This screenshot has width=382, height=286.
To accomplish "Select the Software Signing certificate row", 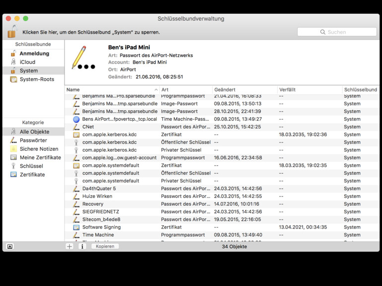I will pos(101,227).
